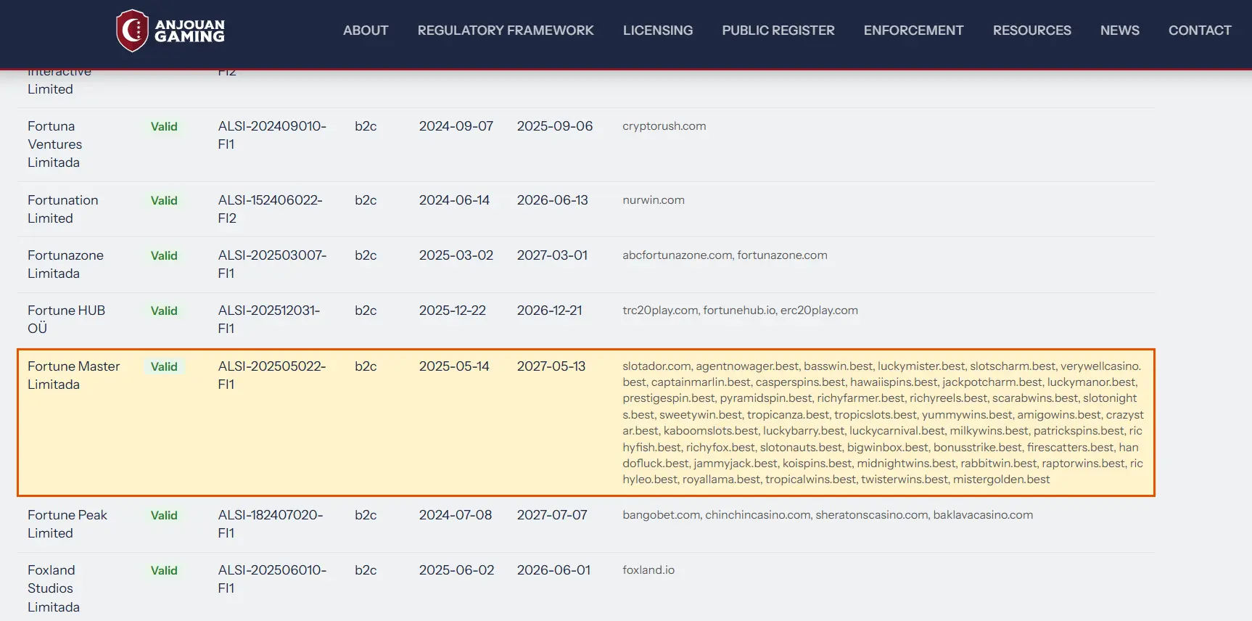Click Fortune Master expiry date 2027-05-13

click(551, 366)
